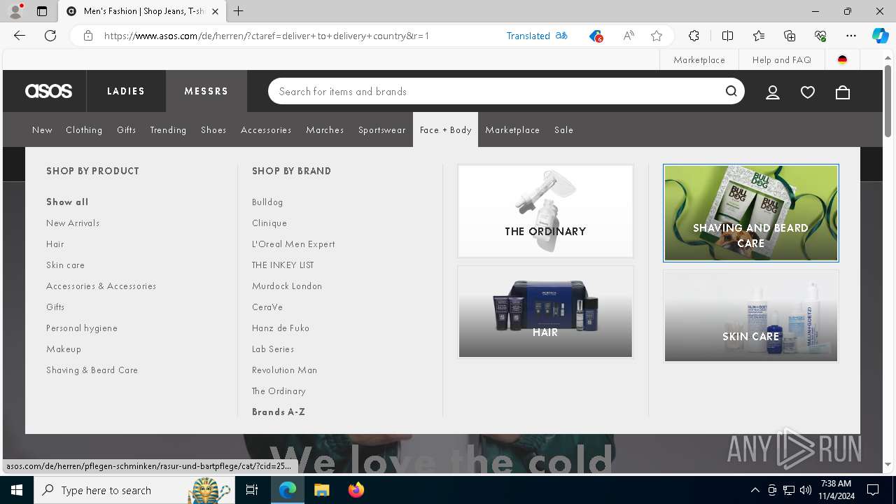Image resolution: width=896 pixels, height=504 pixels.
Task: Add page to favorites star icon
Action: (657, 36)
